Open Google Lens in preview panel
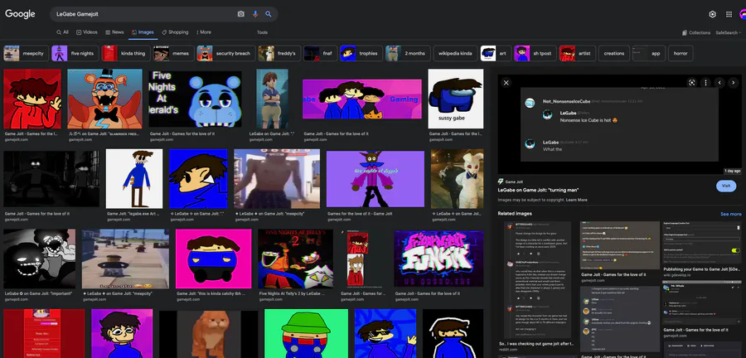 coord(692,83)
